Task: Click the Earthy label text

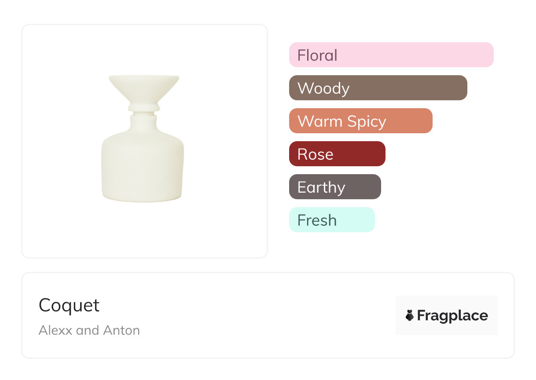Action: 321,187
